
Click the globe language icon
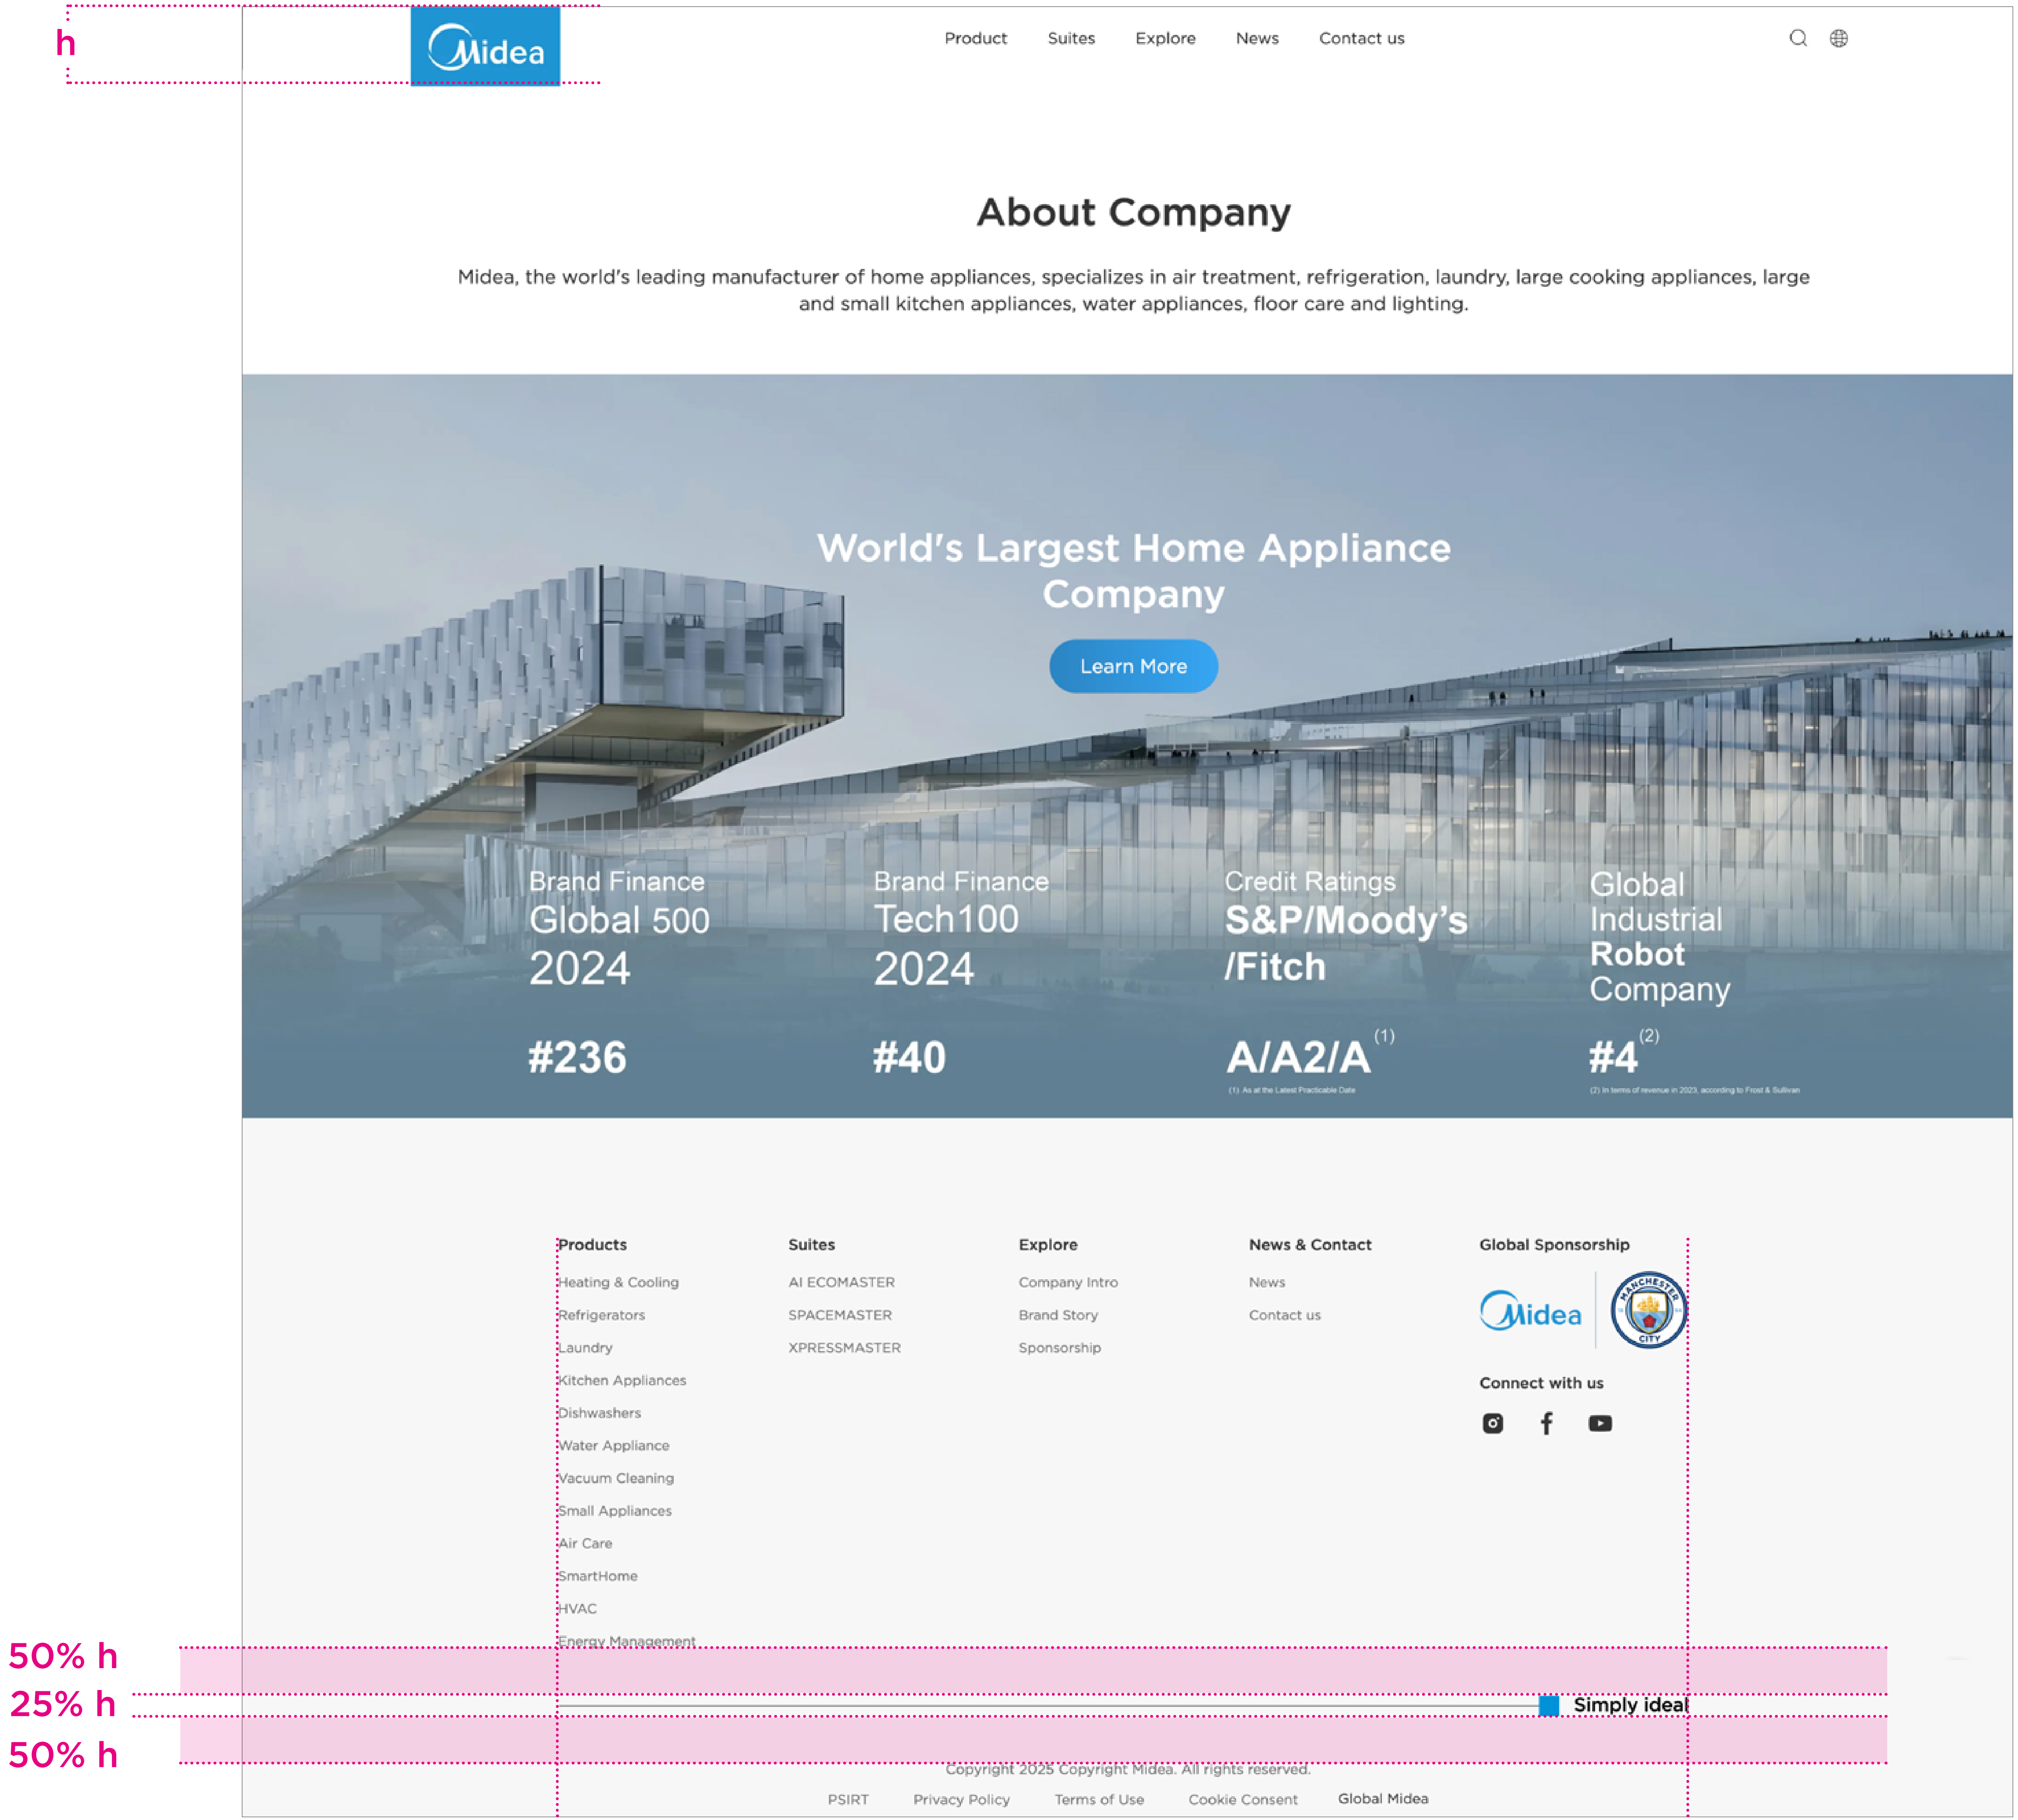[1838, 38]
